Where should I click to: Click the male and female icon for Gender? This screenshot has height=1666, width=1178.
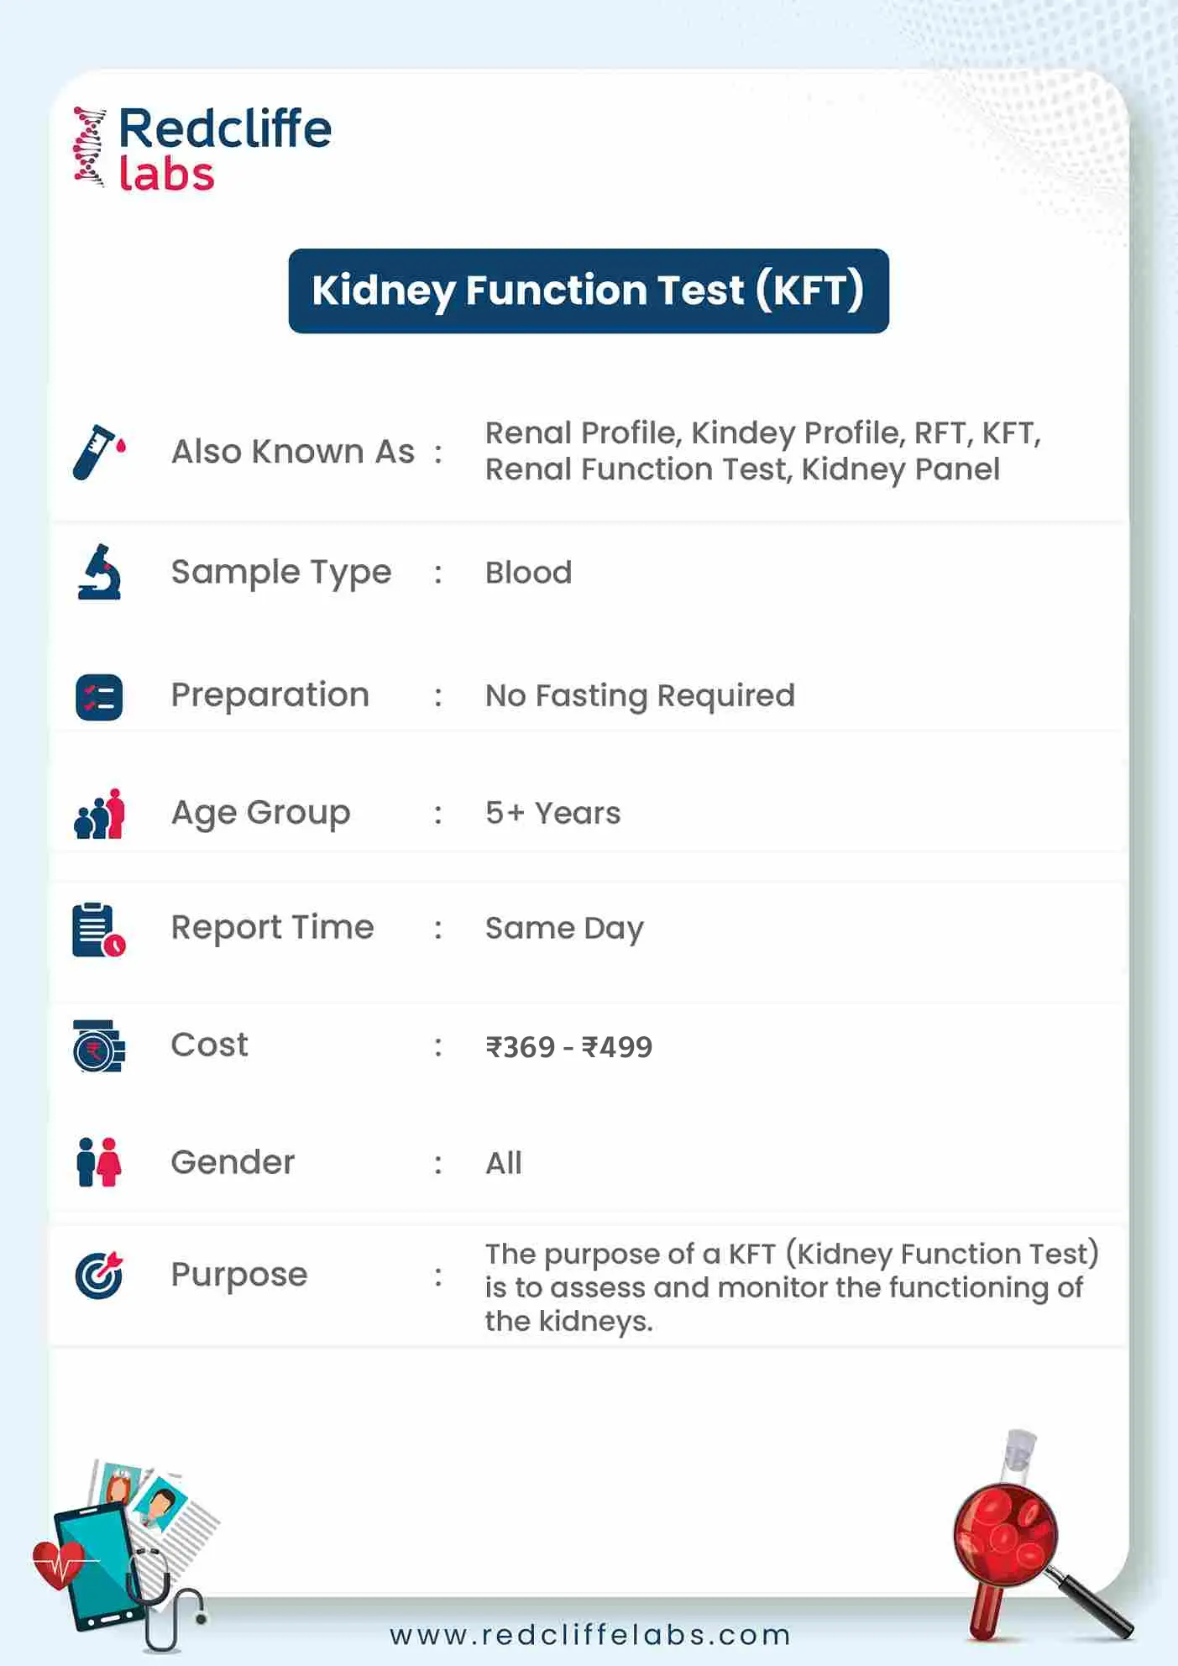(98, 1162)
